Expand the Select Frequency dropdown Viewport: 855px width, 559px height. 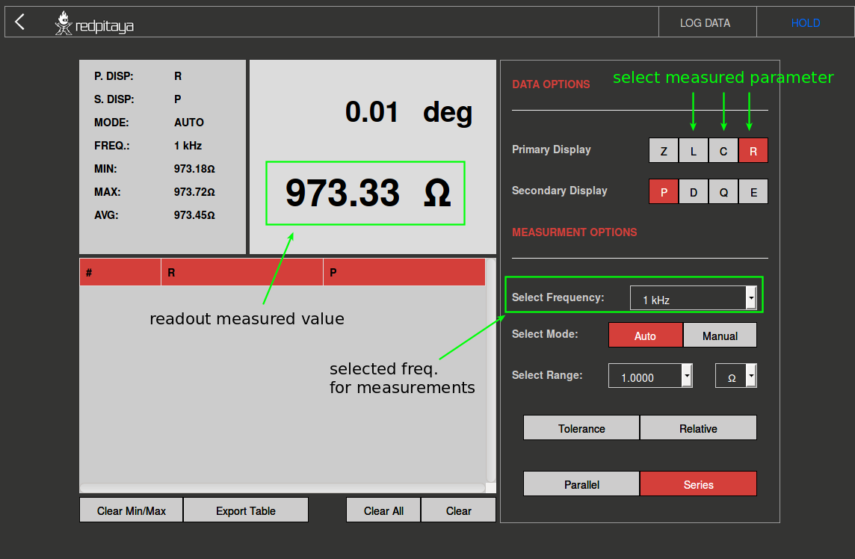[x=693, y=297]
